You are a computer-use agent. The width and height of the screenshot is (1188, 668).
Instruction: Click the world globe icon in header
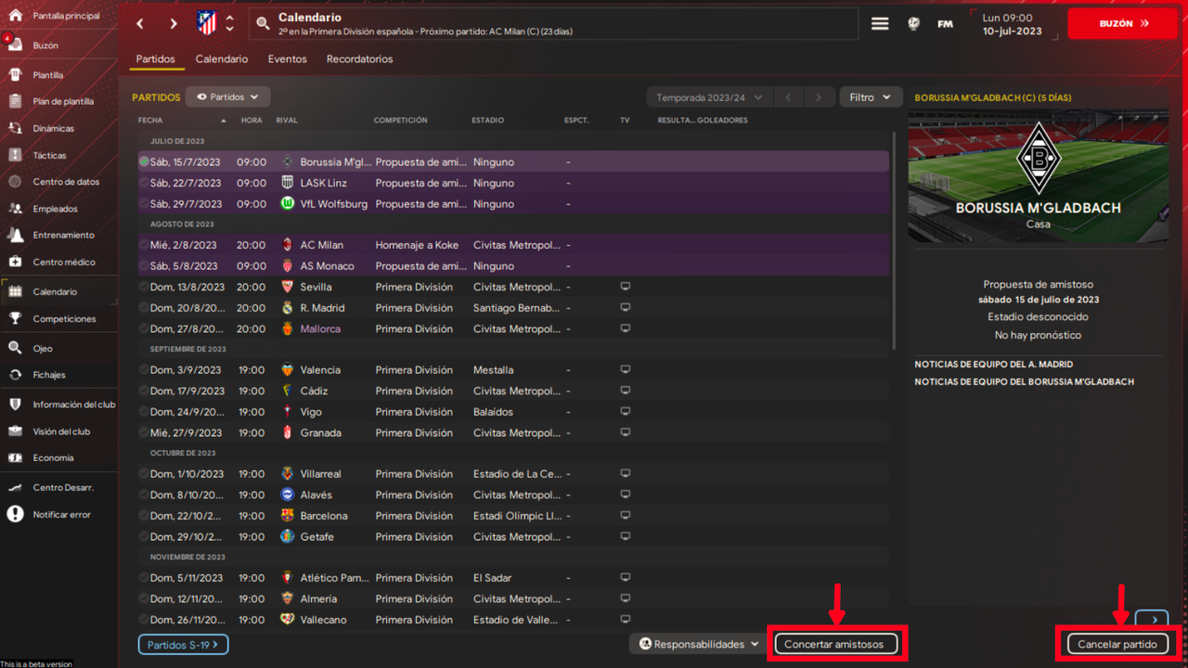(913, 24)
